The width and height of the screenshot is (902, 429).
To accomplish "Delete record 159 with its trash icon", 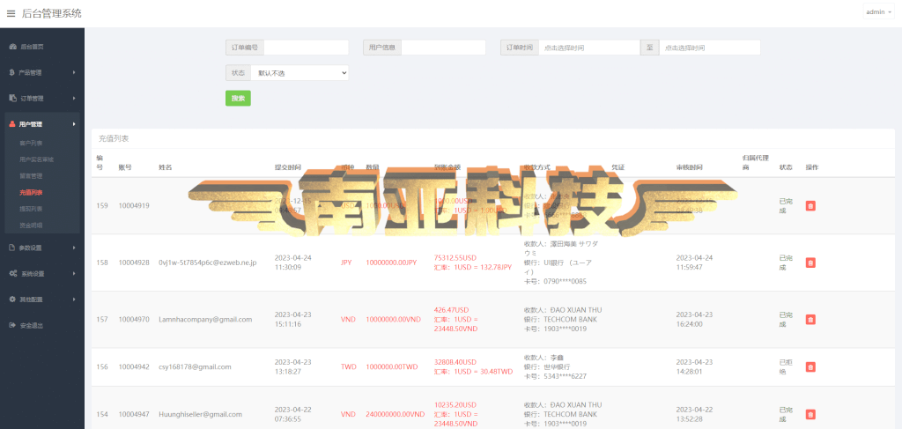I will click(810, 206).
